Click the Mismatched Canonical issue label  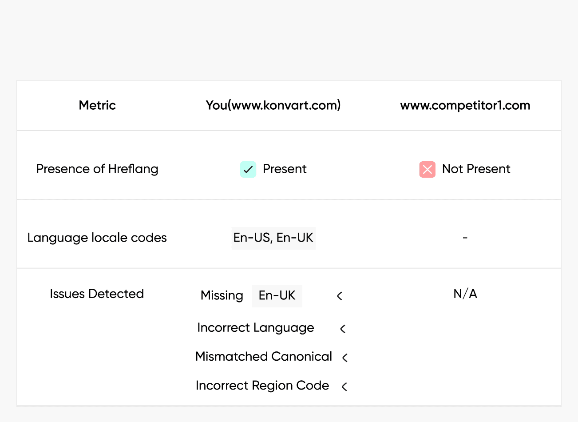[264, 357]
